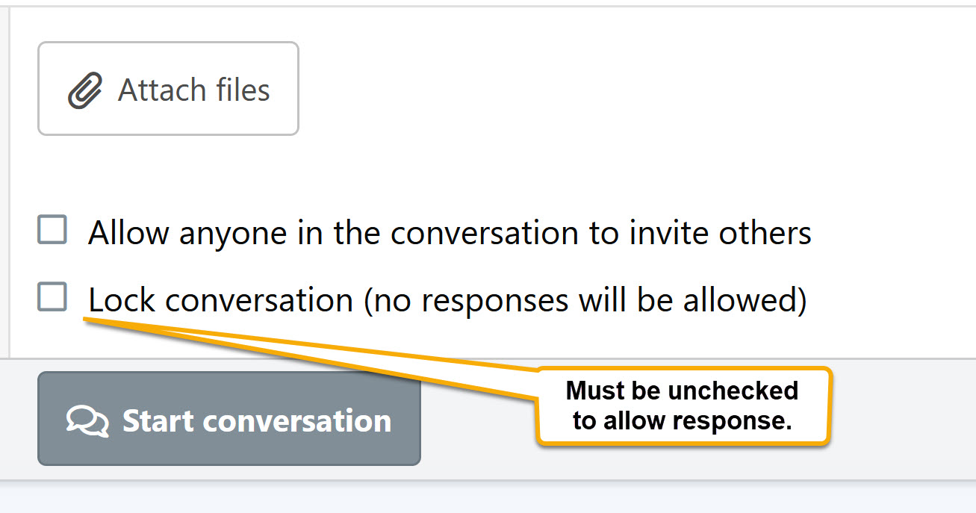Click 'to allow response.' line in callout
The image size is (976, 513).
682,421
